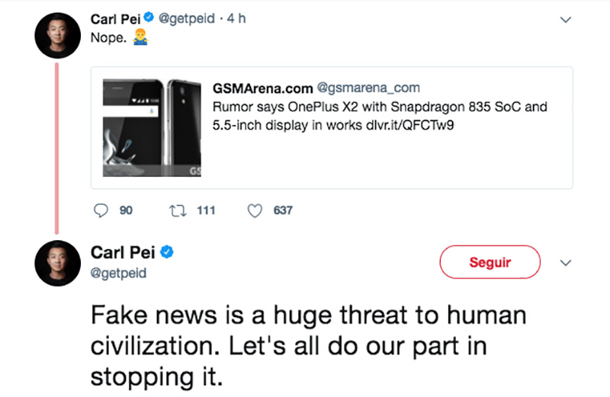Open the @getpeid handle in the top tweet
Screen dimensions: 610x397
(187, 18)
